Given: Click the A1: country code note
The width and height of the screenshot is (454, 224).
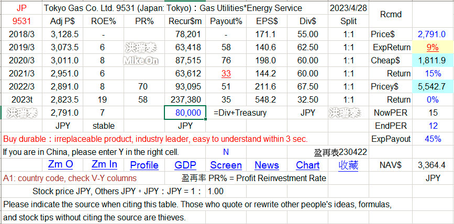Looking at the screenshot, I should pos(70,178).
